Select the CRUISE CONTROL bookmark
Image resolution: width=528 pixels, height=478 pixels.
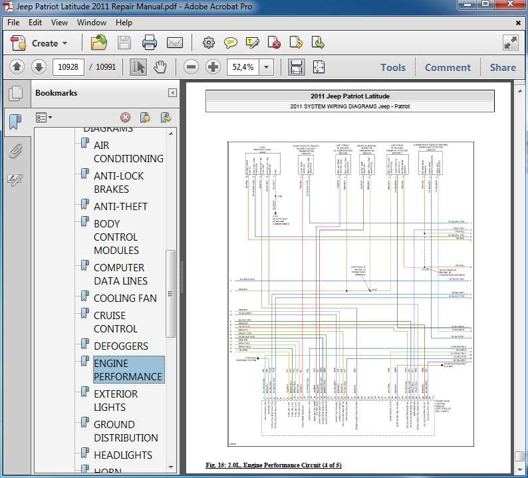coord(116,322)
